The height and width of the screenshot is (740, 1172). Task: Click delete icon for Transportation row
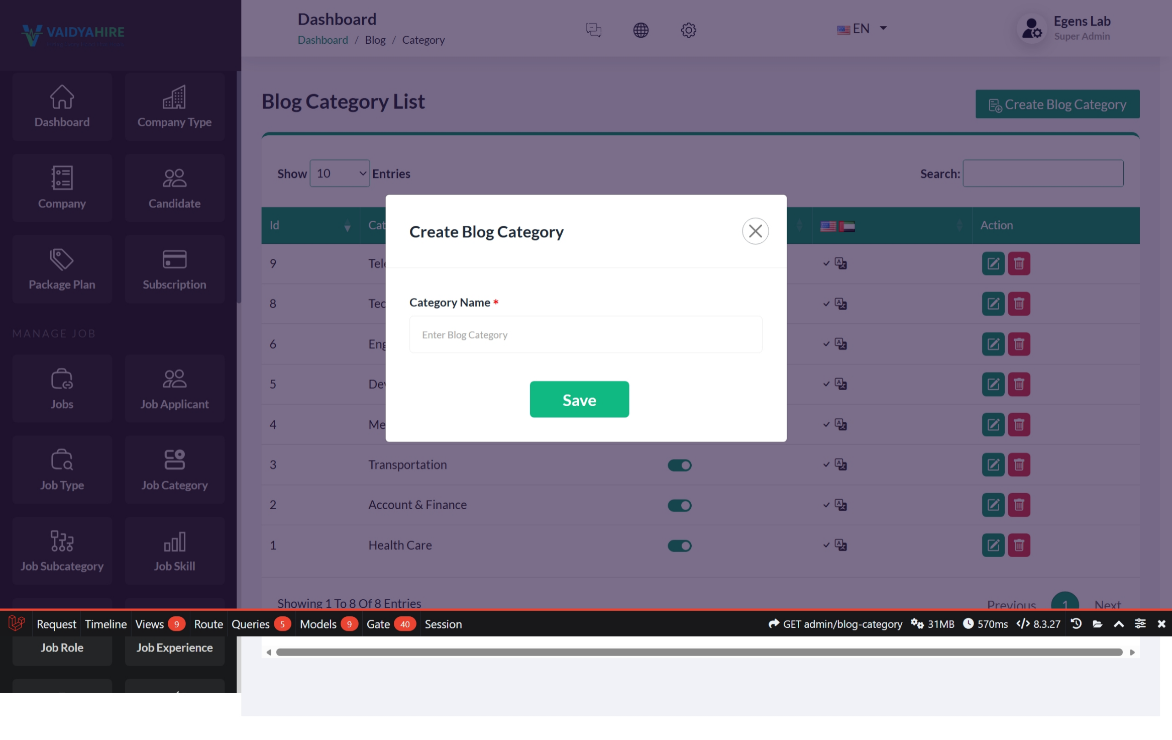pyautogui.click(x=1019, y=465)
